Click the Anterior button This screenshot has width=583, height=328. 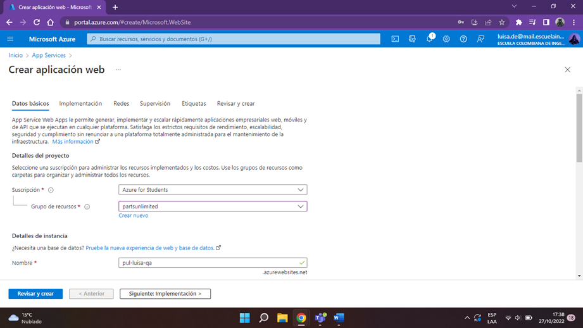(91, 294)
